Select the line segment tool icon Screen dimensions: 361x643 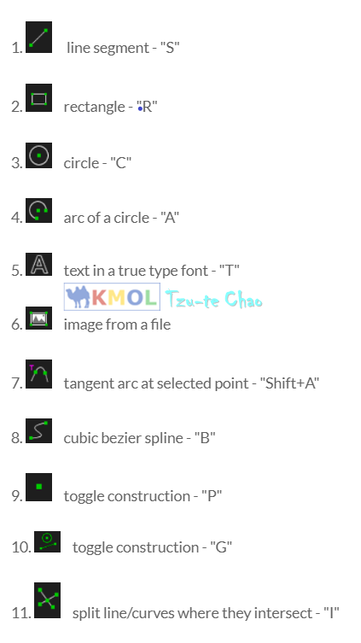tap(39, 38)
